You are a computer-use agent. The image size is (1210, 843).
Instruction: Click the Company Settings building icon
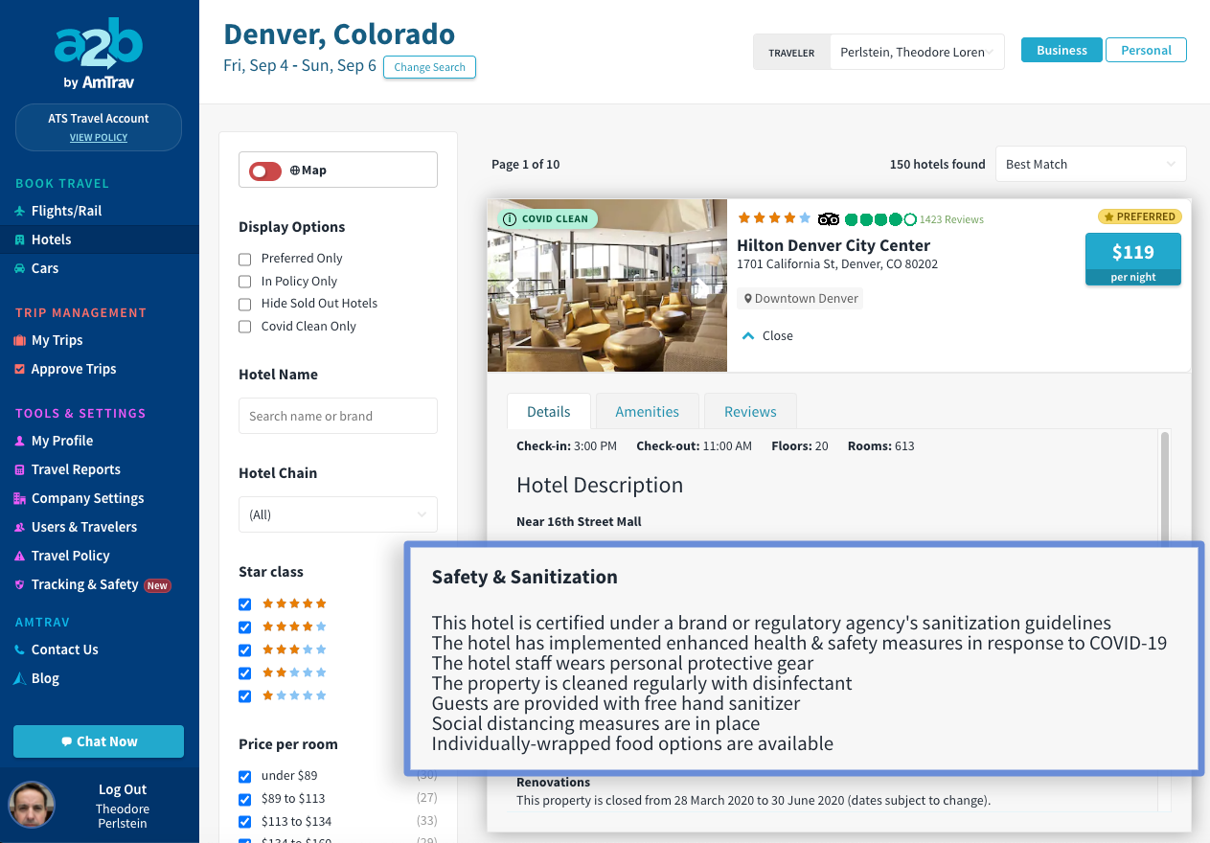20,498
